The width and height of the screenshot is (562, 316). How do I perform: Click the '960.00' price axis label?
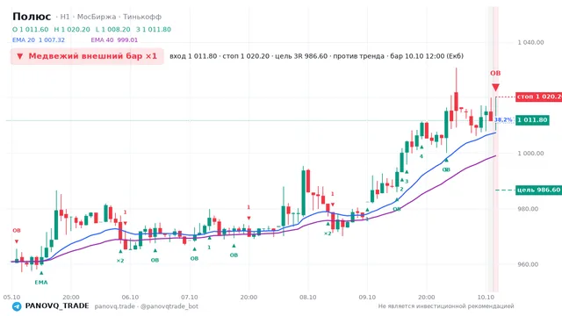click(528, 264)
